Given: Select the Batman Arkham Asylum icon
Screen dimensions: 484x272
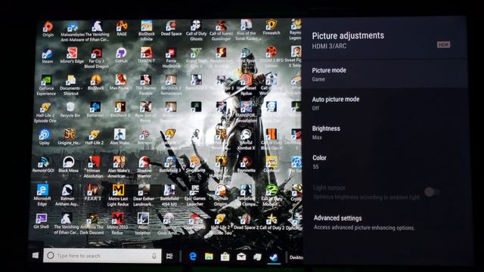Looking at the screenshot, I should (67, 195).
